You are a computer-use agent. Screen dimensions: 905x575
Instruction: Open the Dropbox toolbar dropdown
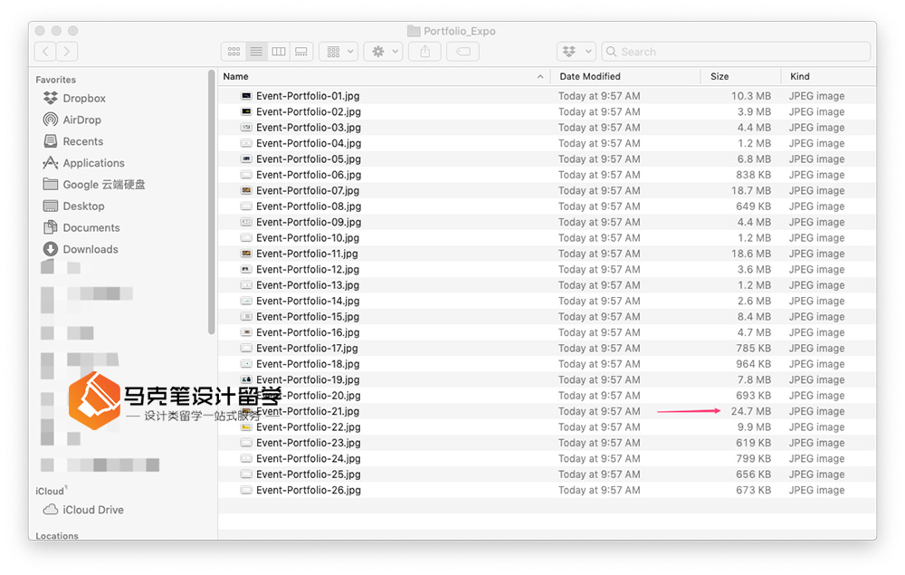coord(576,52)
